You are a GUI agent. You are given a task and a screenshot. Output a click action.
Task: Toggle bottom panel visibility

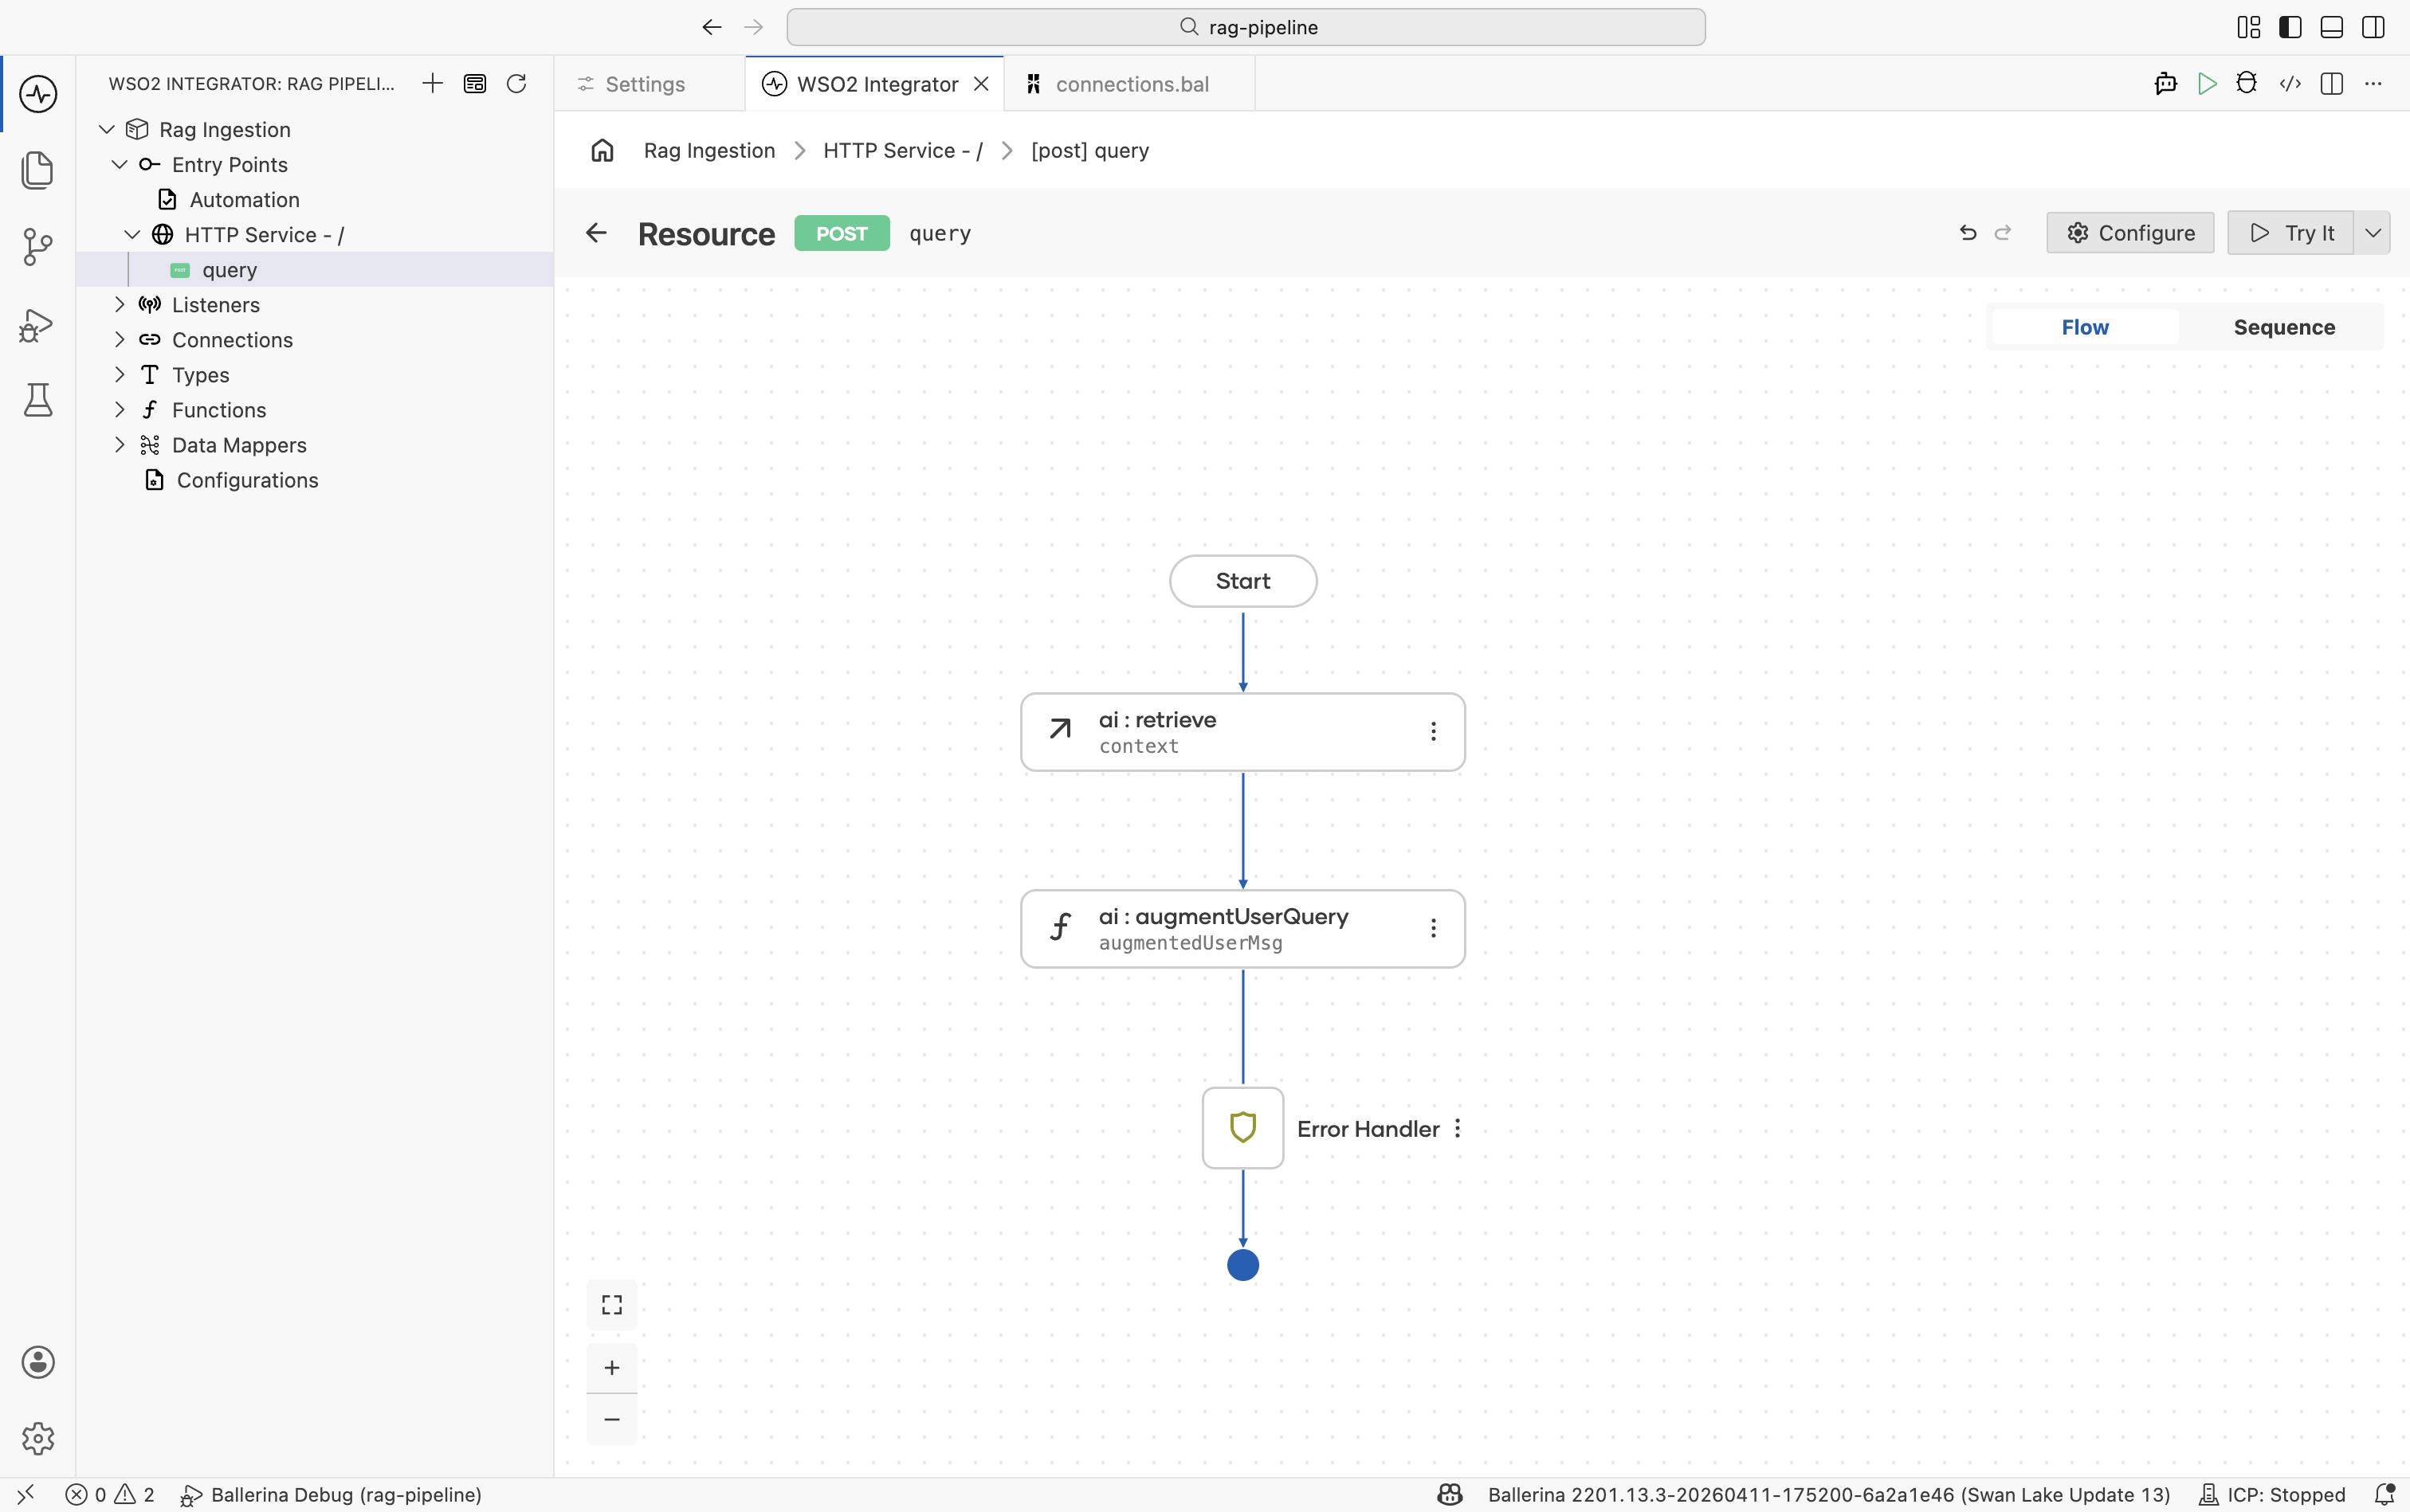click(x=2332, y=27)
